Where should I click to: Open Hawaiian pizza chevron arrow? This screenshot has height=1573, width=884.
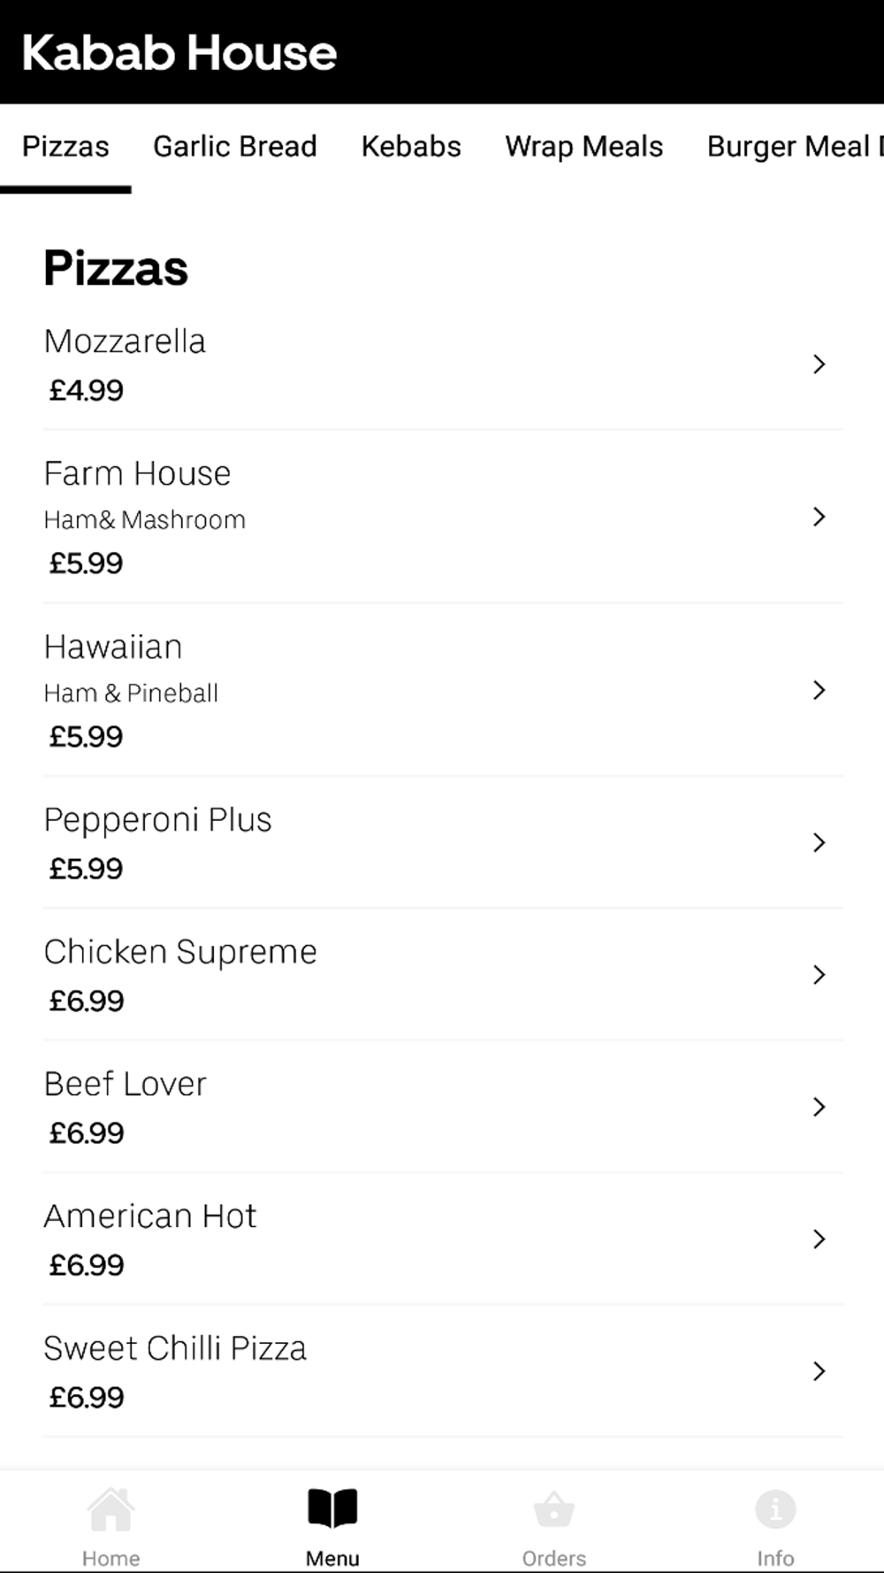[x=819, y=690]
